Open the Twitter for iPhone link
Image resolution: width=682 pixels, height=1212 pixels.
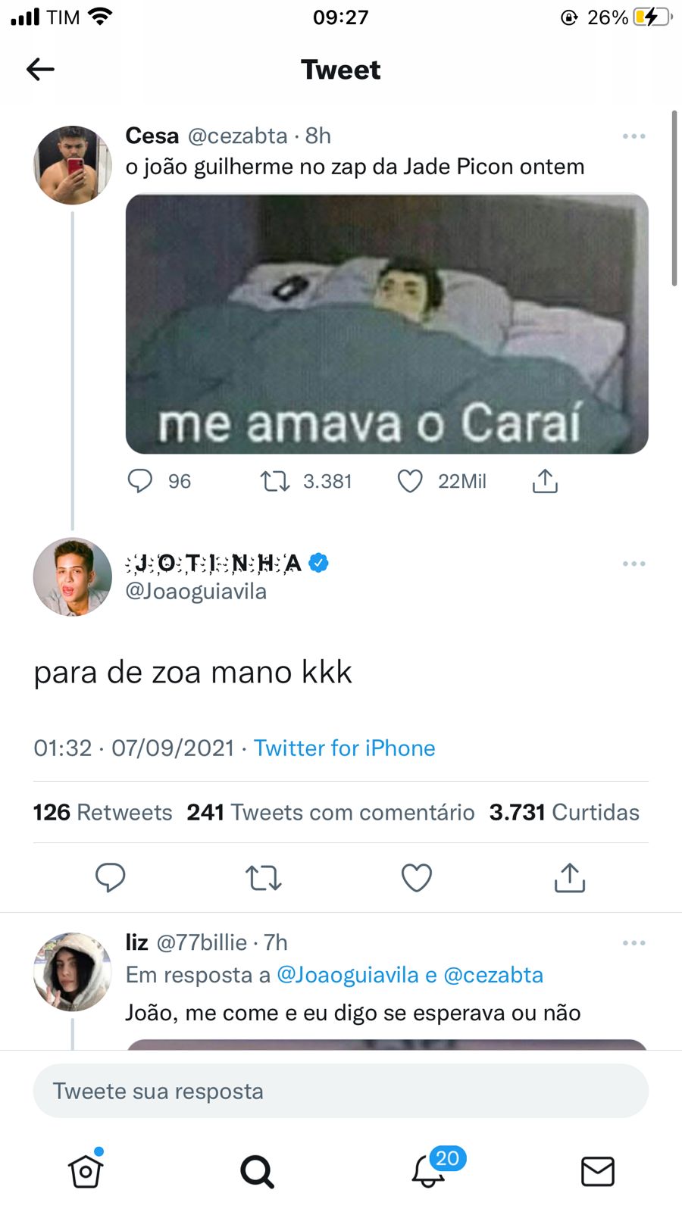(x=344, y=748)
